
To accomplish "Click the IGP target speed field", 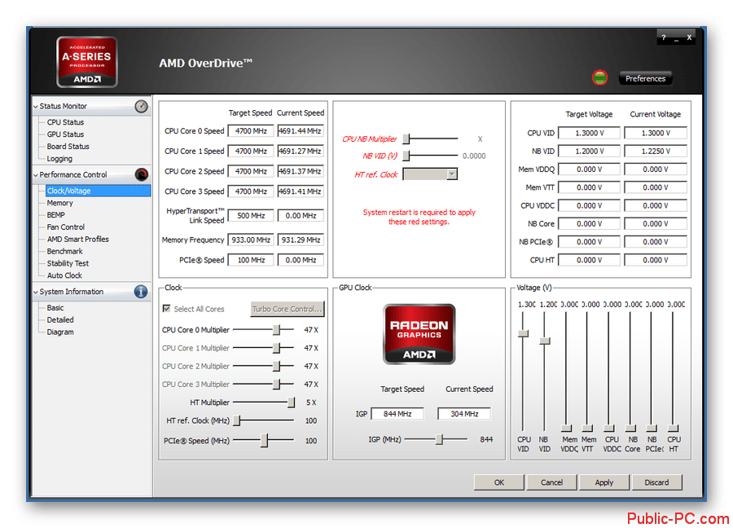I will (x=397, y=414).
